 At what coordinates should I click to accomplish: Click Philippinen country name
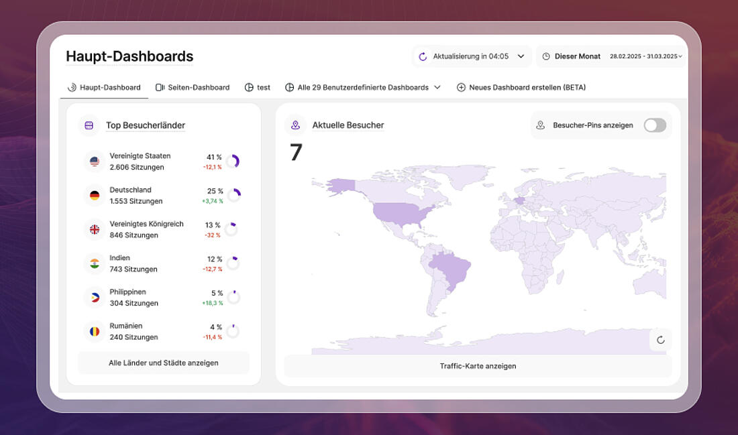[x=127, y=292]
